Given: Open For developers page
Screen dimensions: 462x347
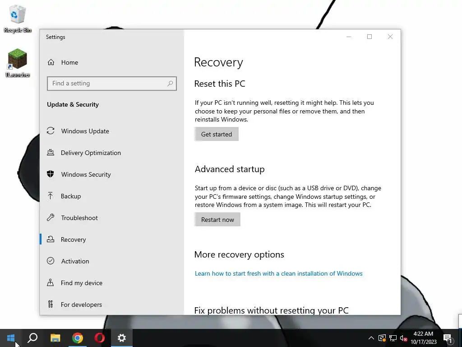Looking at the screenshot, I should 81,305.
